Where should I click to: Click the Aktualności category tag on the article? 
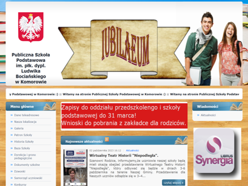pos(133,150)
